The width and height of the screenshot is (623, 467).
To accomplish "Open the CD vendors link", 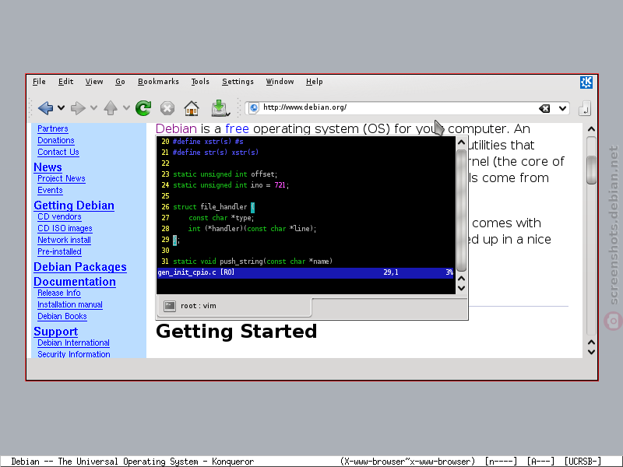I will point(60,217).
